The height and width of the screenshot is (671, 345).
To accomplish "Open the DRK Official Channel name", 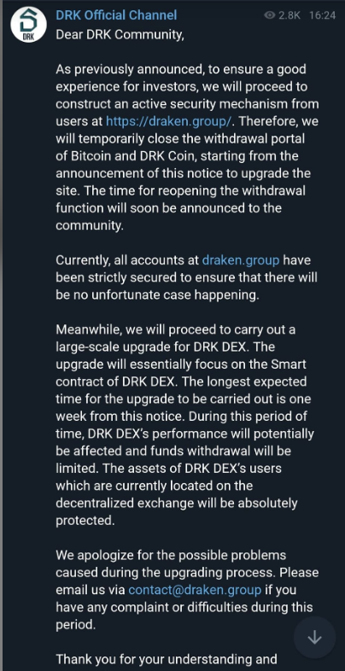I will pyautogui.click(x=116, y=15).
